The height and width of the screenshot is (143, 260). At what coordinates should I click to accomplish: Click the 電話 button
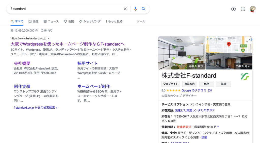223,84
